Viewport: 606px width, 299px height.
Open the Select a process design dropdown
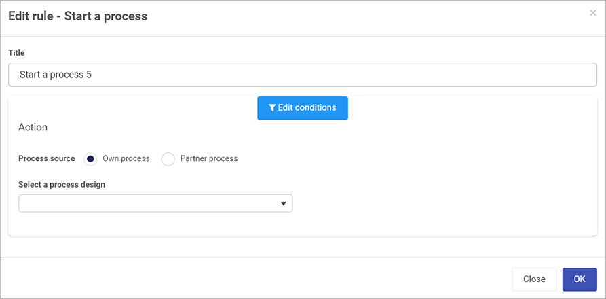[155, 203]
